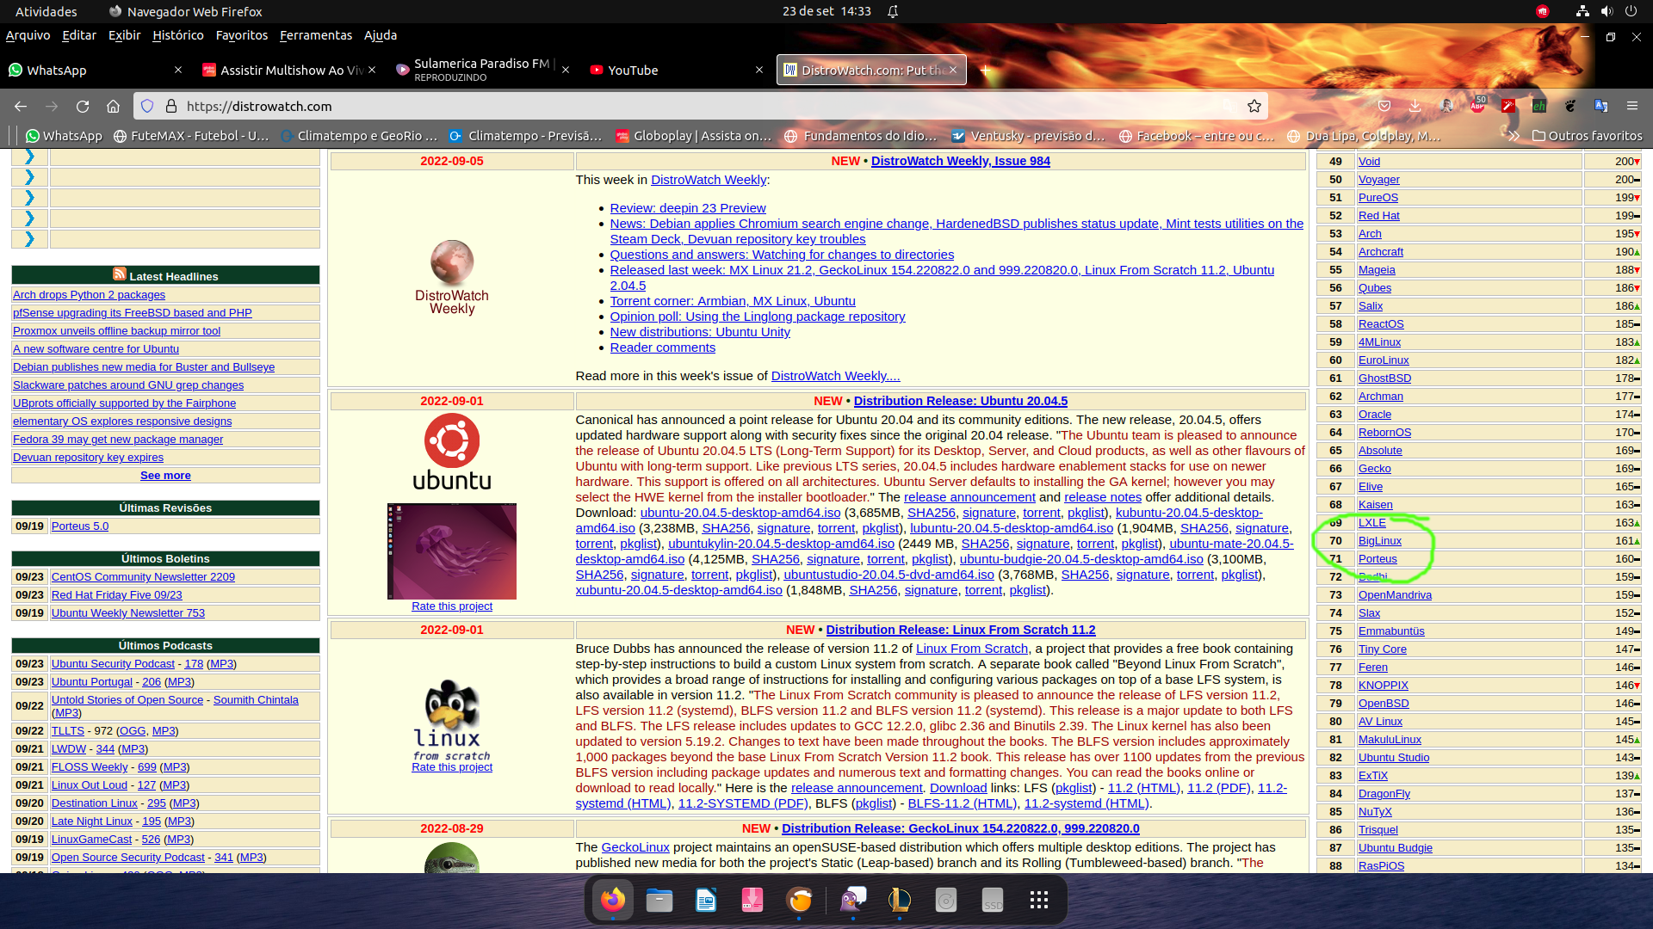
Task: Open 'Review: deepin 23 Preview' link
Action: coord(687,208)
